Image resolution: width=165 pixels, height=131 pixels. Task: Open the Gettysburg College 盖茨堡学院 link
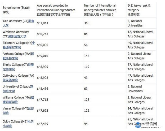[x=10, y=80]
